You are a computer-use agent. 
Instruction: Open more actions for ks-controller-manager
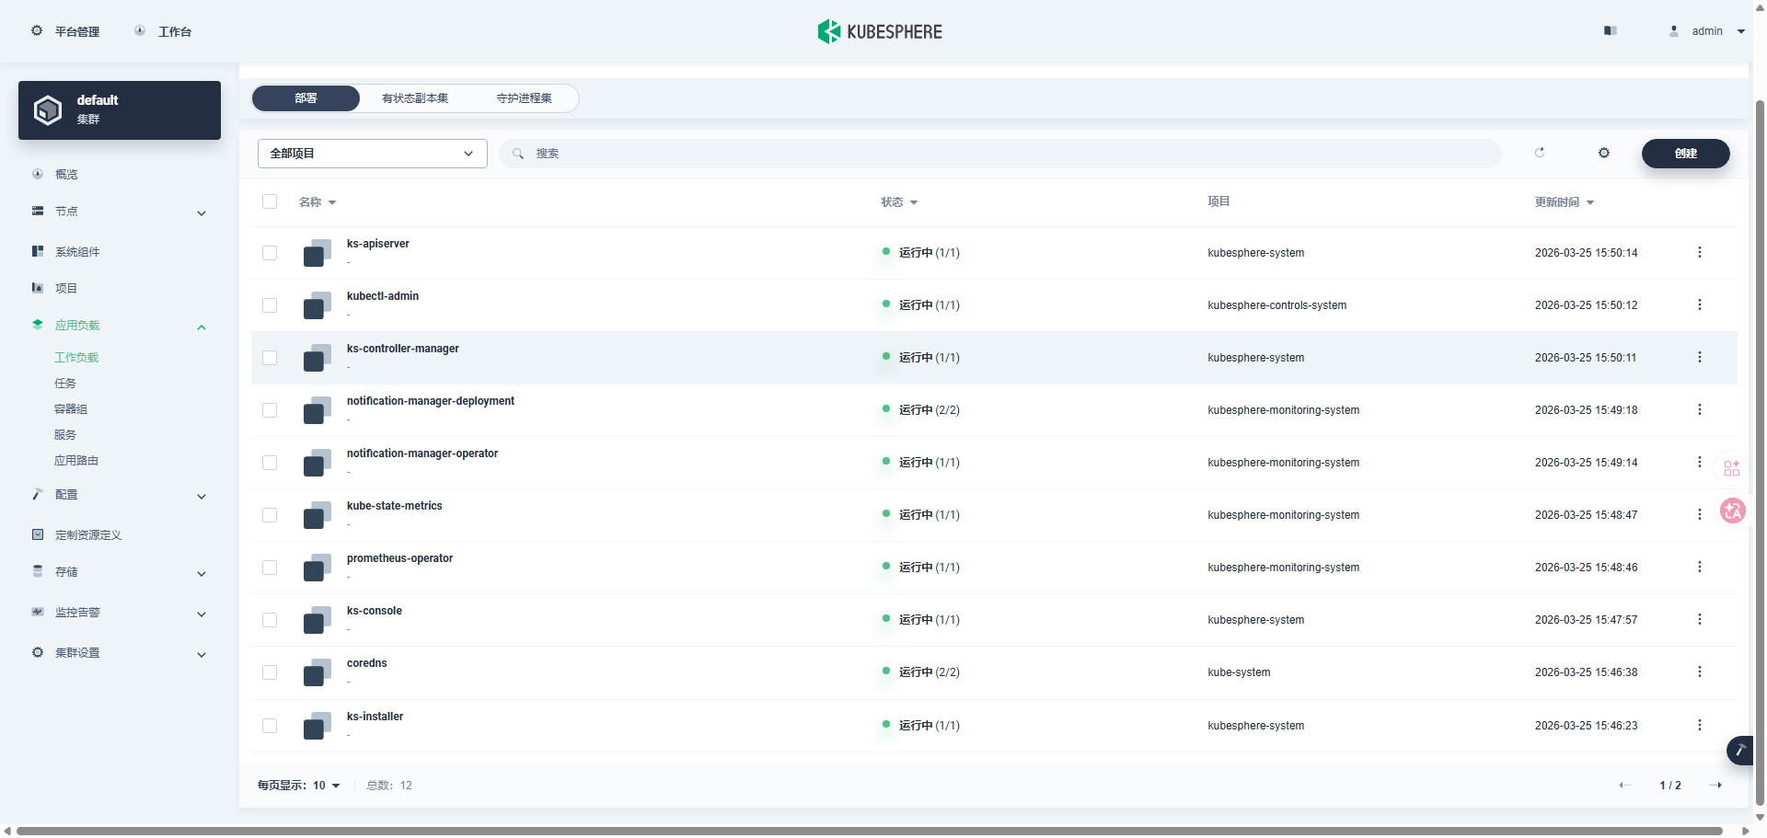(x=1700, y=357)
